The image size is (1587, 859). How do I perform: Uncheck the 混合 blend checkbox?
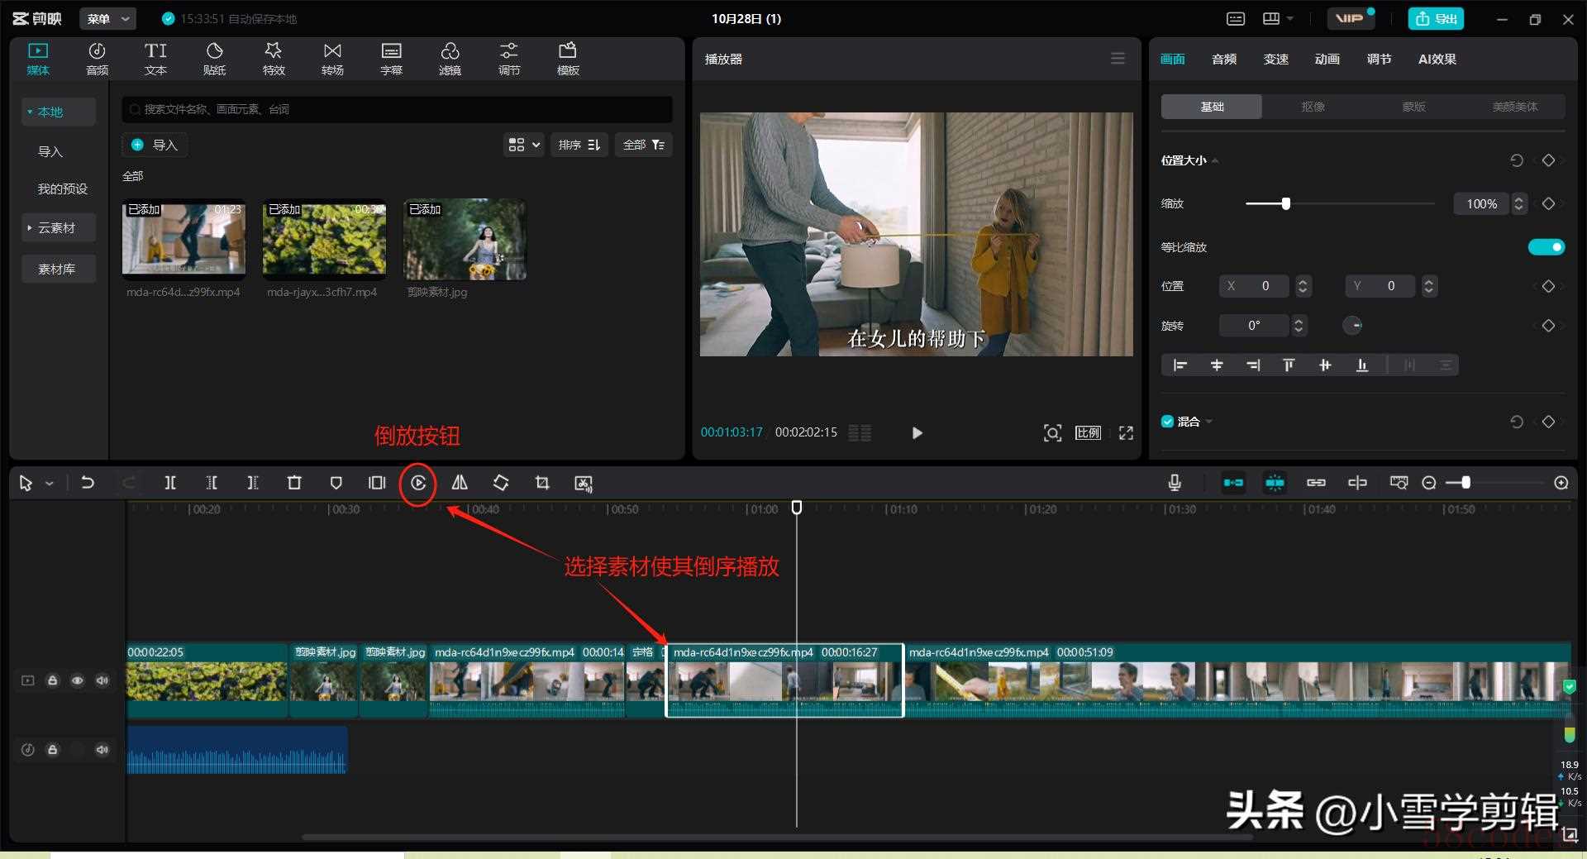point(1167,422)
